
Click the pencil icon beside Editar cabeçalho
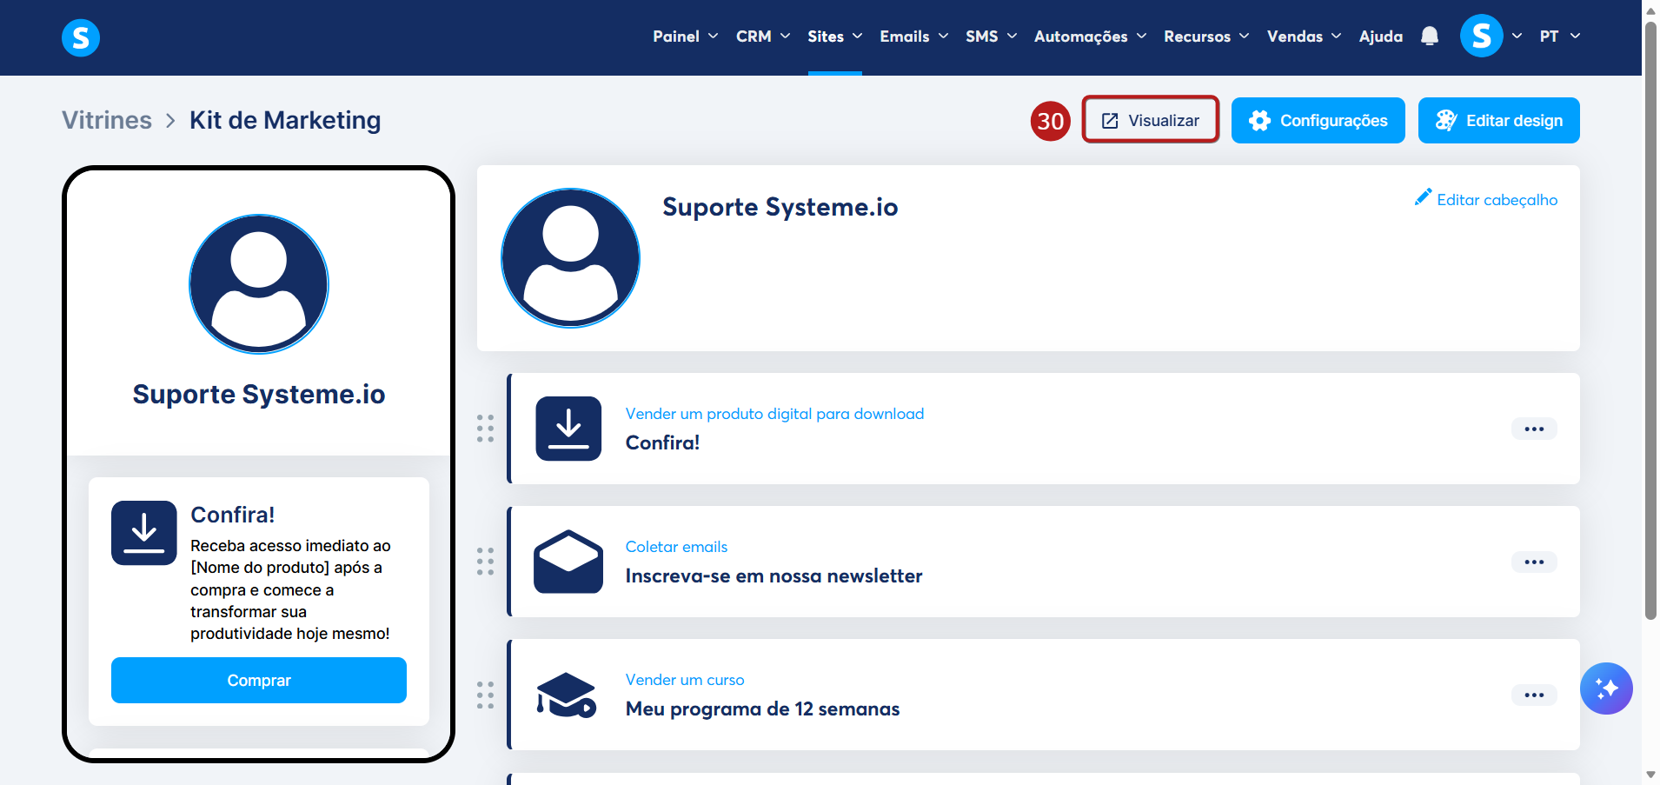click(x=1423, y=197)
